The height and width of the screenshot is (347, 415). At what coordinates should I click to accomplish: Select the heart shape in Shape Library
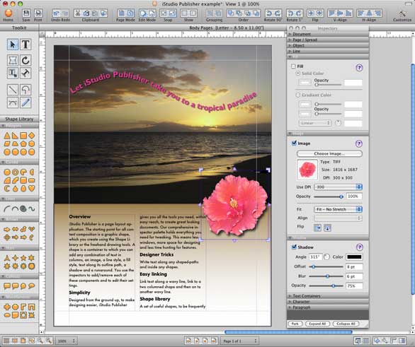[x=31, y=188]
